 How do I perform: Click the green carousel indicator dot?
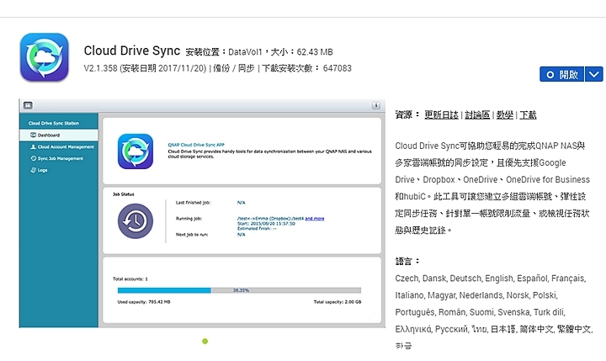pos(205,342)
